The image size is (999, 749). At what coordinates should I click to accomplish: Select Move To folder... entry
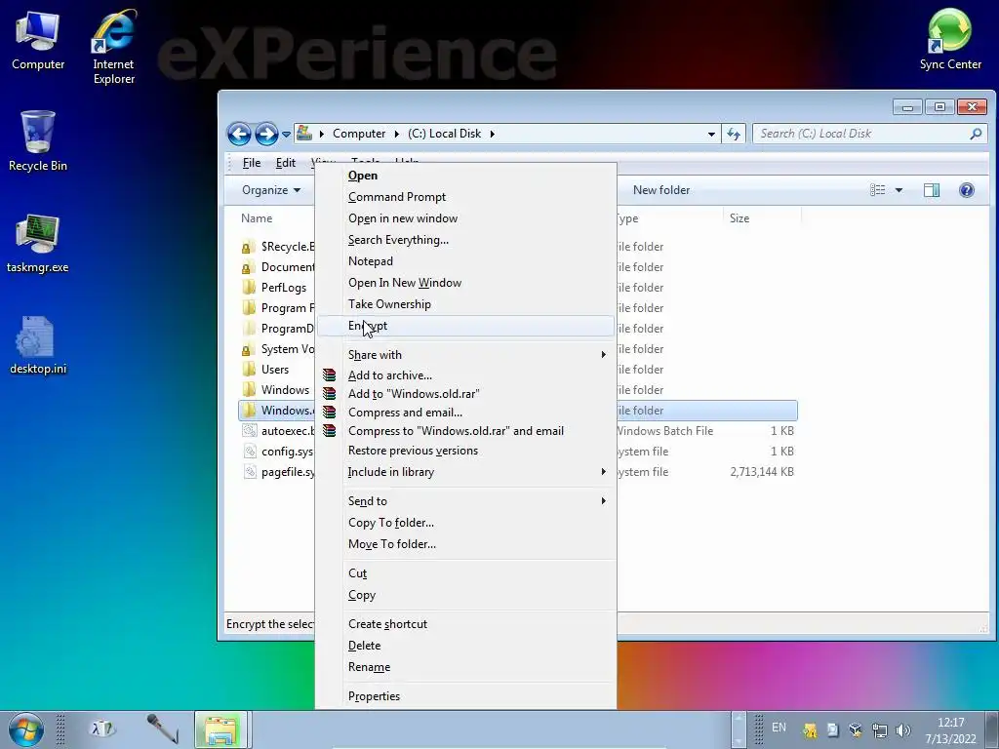tap(465, 544)
